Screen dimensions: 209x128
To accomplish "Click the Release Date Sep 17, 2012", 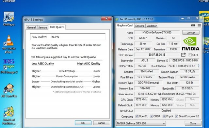I will click(x=143, y=49).
